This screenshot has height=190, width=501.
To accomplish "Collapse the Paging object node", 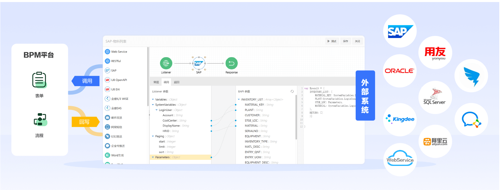I will 153,136.
